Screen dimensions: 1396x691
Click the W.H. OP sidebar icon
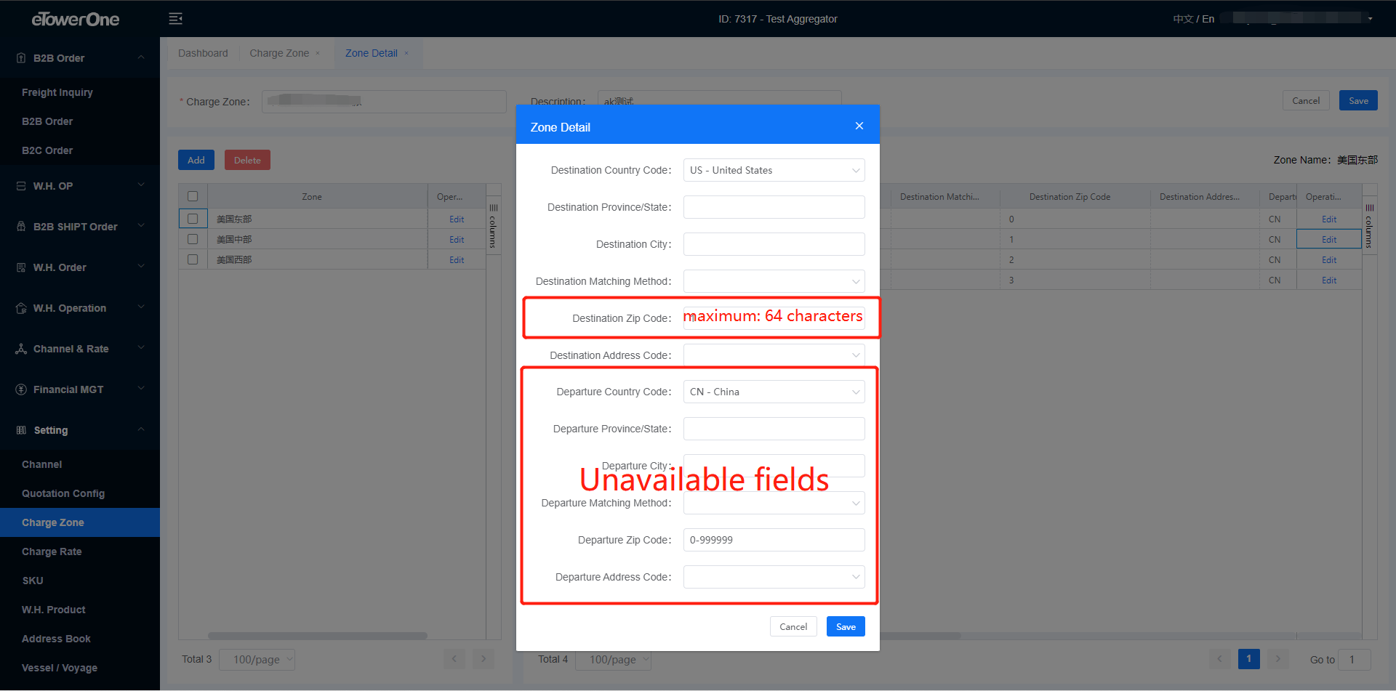pos(21,186)
